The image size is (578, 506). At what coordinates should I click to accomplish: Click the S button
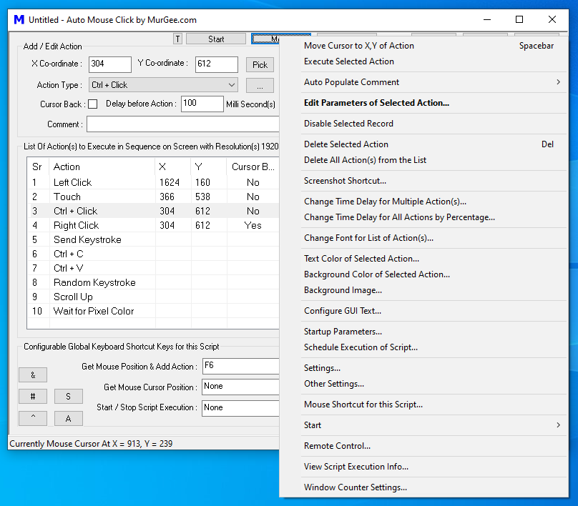tap(69, 397)
